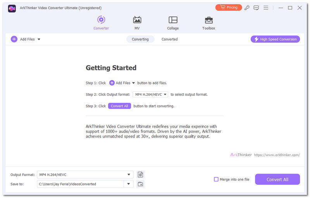Maximize the ArkThinker window

290,8
